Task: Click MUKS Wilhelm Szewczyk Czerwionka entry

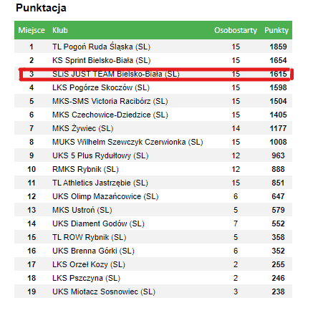Action: tap(127, 142)
